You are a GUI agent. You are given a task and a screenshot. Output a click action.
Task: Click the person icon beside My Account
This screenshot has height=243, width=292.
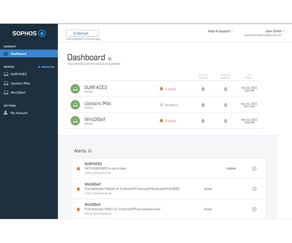point(5,113)
